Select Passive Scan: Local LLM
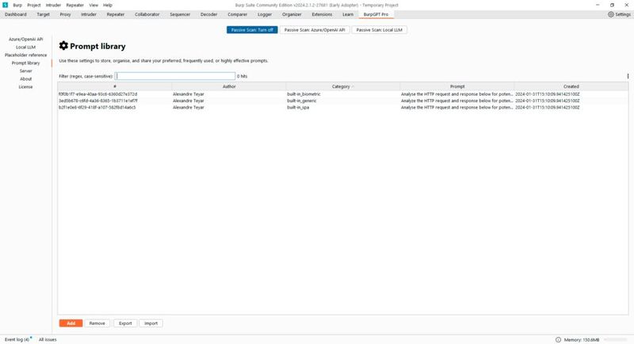This screenshot has width=634, height=344. click(x=380, y=30)
